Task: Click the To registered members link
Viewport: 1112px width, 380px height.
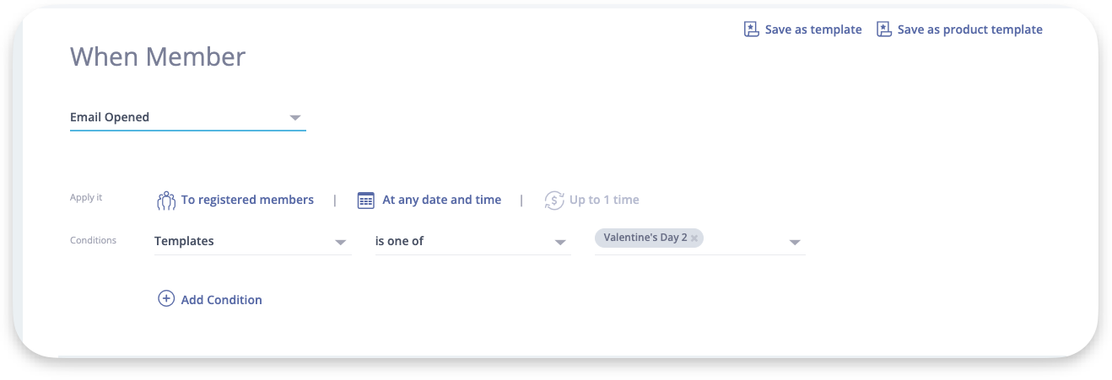Action: coord(247,201)
